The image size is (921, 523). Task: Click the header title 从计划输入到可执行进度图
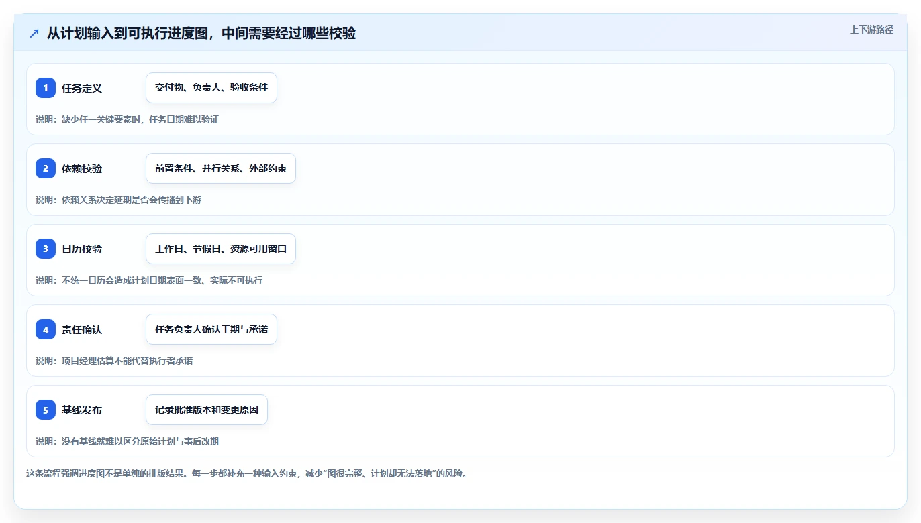point(201,33)
